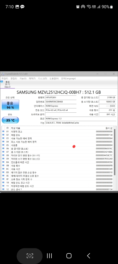Tap the screen capture scan button
This screenshot has width=118, height=264.
30,256
